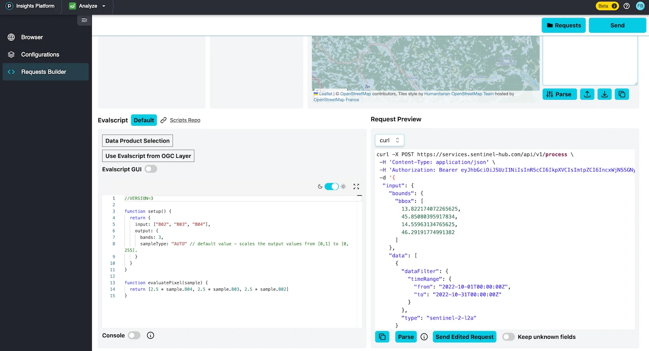Click the Console info icon

(x=150, y=335)
